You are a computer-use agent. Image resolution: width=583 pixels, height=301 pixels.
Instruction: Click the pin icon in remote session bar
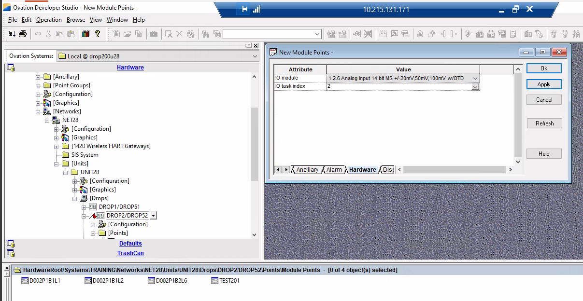click(x=244, y=9)
